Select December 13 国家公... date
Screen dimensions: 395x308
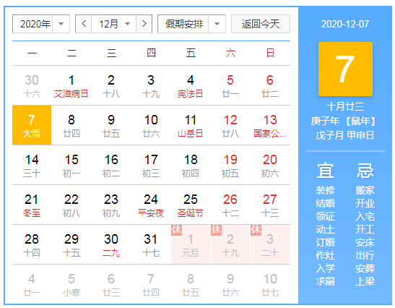[x=270, y=125]
